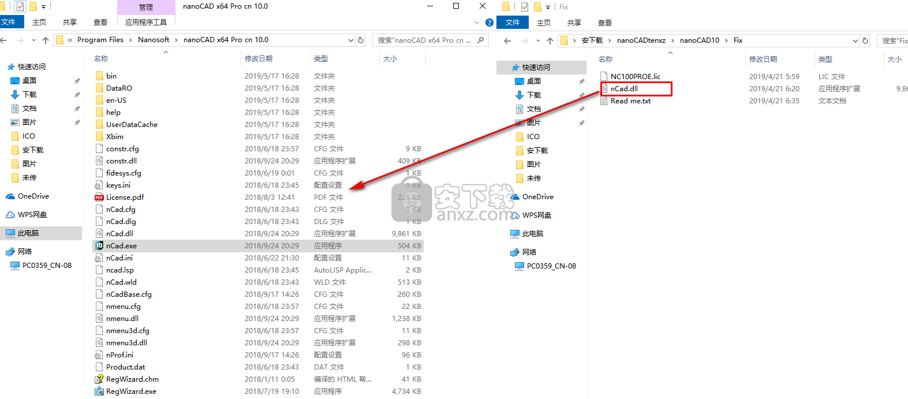
Task: Click WPS网盘 icon in left window
Action: tap(10, 215)
